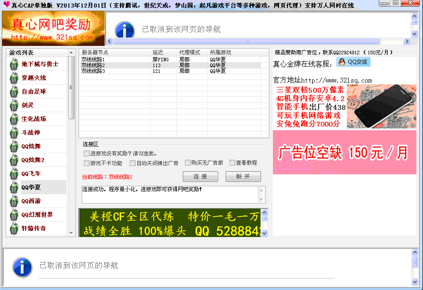The width and height of the screenshot is (423, 290).
Task: Click the blue info icon in top banner
Action: 125,30
